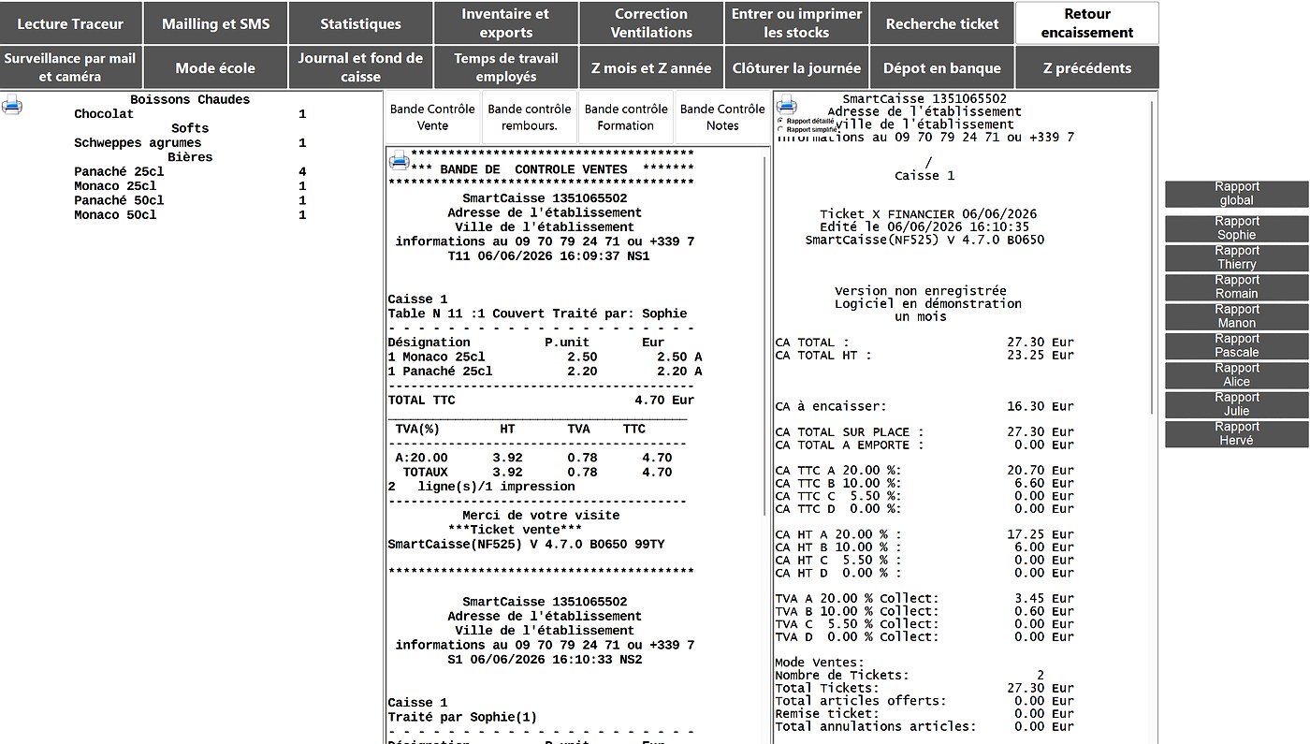Click the Bières category heading
1310x744 pixels.
[x=190, y=157]
